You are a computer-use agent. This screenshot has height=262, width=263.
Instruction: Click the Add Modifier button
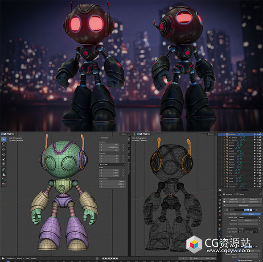(x=242, y=205)
